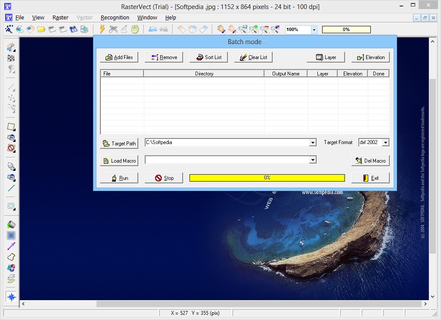Click the magnifier with screen window icon
This screenshot has height=320, width=441.
pyautogui.click(x=243, y=29)
